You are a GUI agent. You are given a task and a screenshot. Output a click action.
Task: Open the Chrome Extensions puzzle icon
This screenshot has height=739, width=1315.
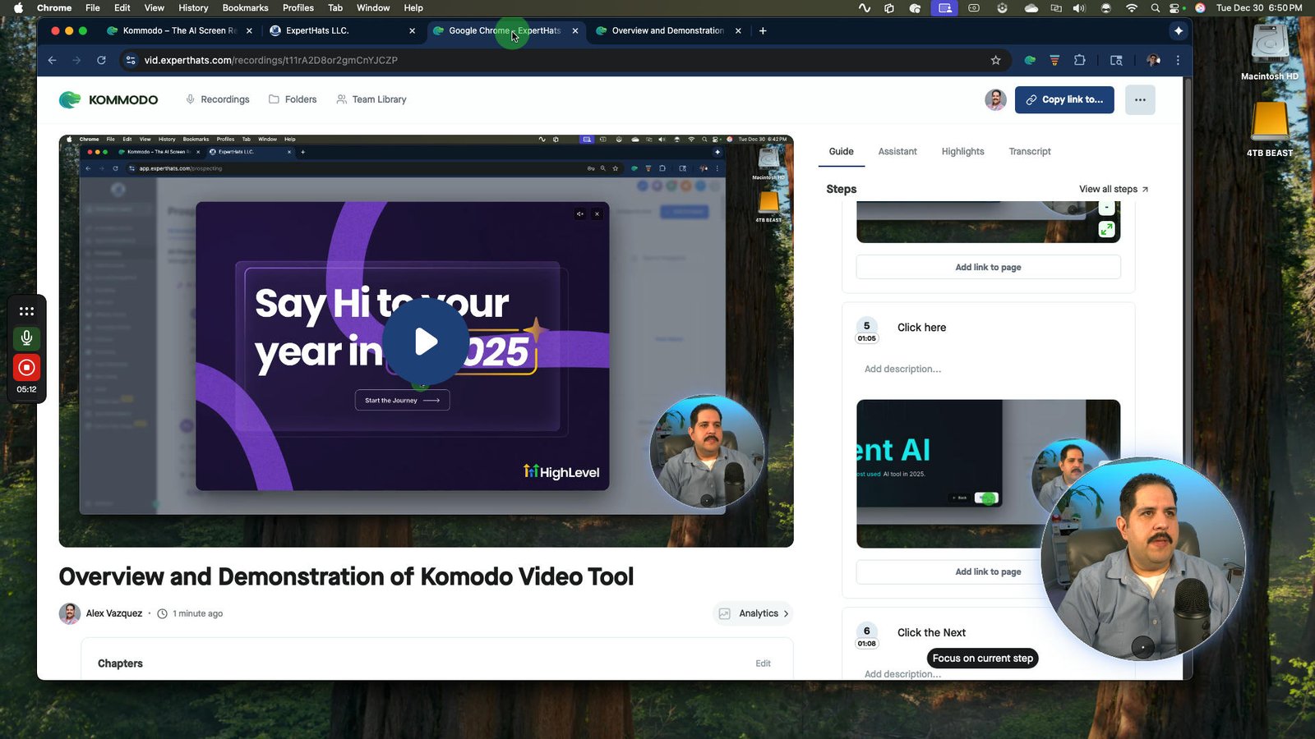pyautogui.click(x=1080, y=60)
